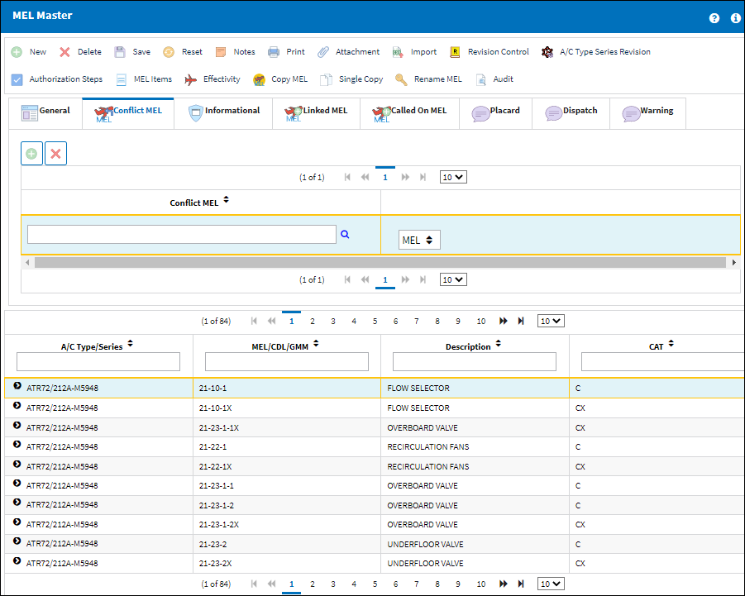Click the Delete red X icon
Image resolution: width=745 pixels, height=596 pixels.
[64, 52]
